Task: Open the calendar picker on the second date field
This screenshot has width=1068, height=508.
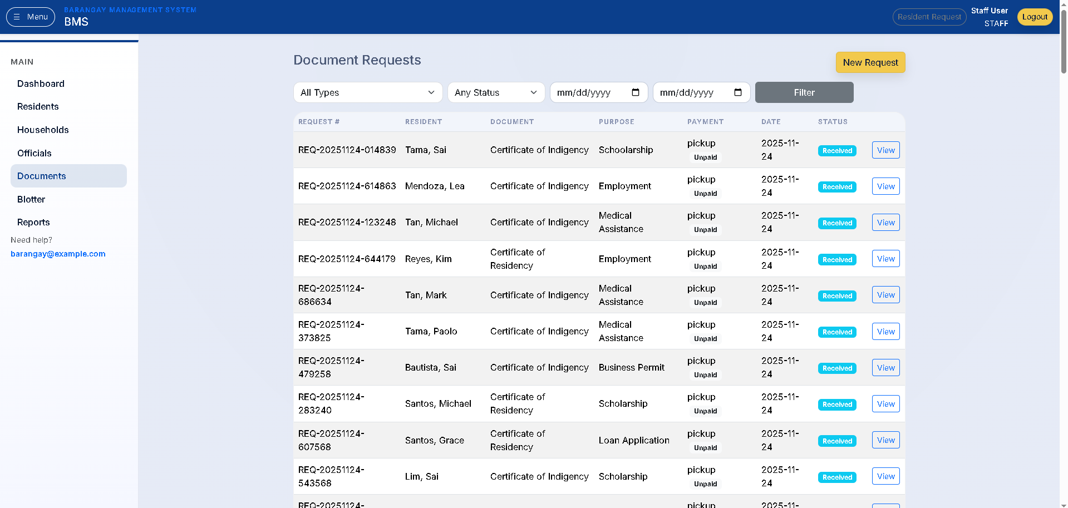Action: pyautogui.click(x=739, y=92)
